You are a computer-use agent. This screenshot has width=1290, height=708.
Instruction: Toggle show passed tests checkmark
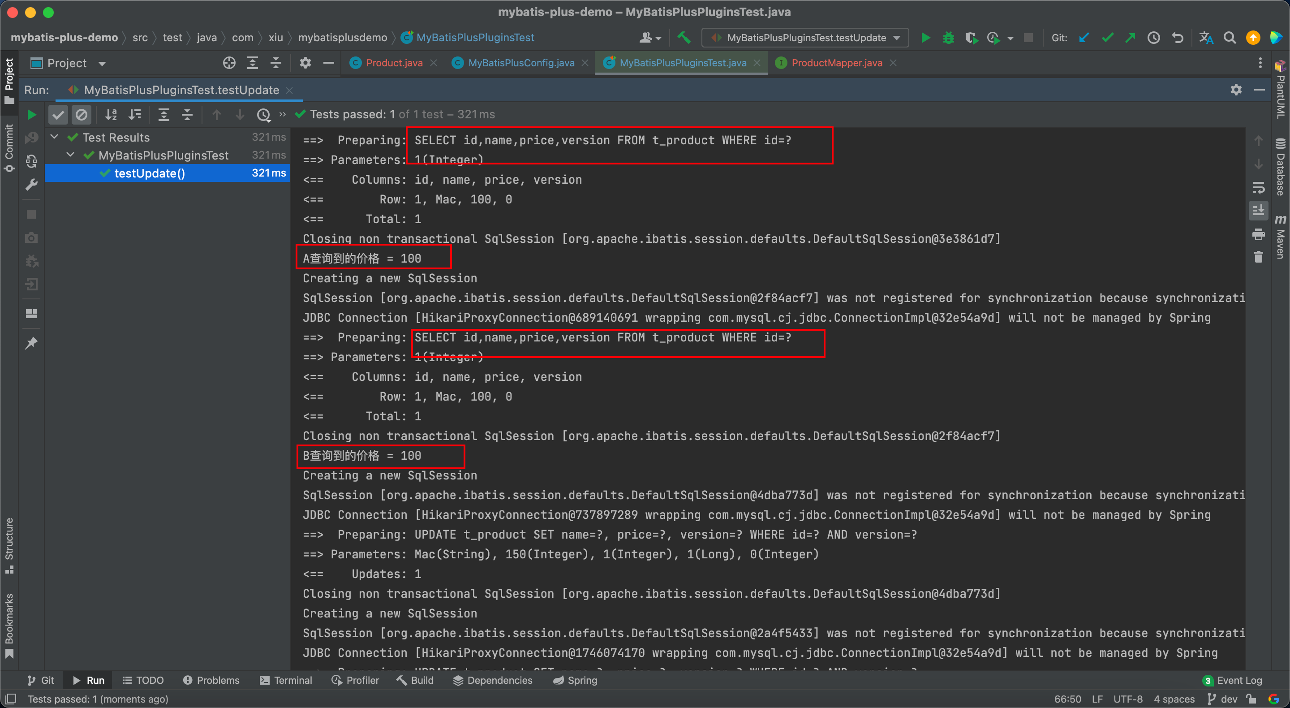58,115
